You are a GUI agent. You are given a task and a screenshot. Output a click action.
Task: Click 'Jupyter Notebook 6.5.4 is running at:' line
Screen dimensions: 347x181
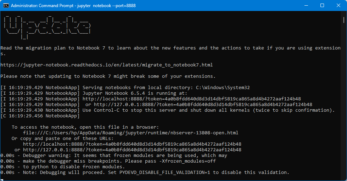(94, 93)
